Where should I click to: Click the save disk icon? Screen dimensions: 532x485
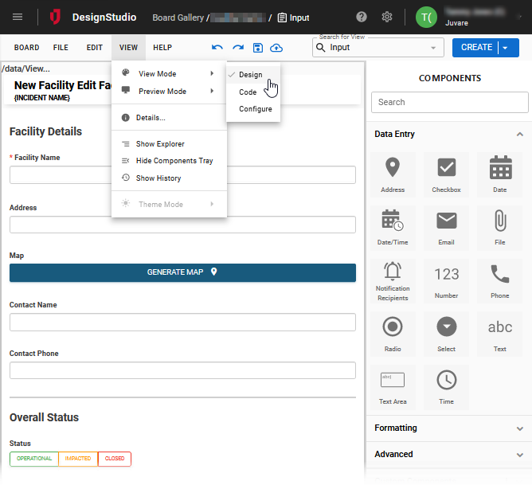tap(257, 48)
